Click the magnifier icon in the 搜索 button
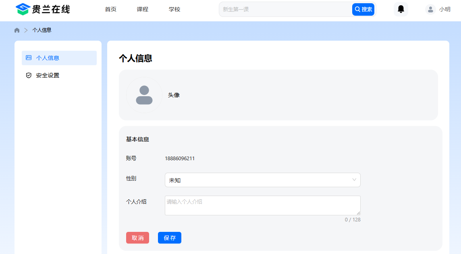Image resolution: width=461 pixels, height=254 pixels. pos(357,9)
